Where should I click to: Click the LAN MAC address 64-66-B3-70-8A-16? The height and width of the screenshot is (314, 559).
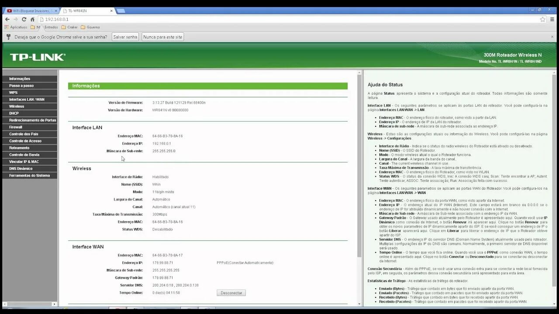pyautogui.click(x=167, y=136)
